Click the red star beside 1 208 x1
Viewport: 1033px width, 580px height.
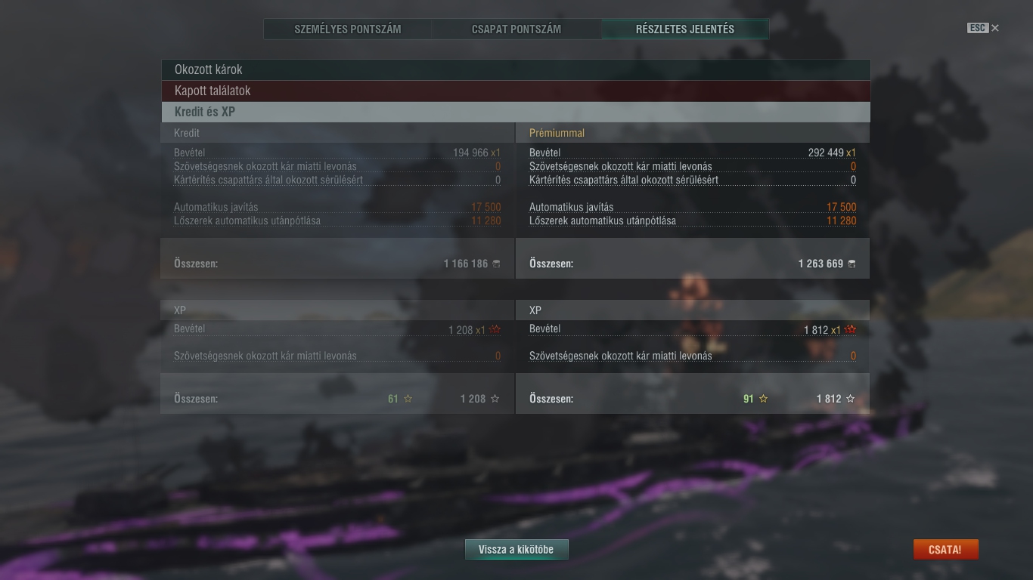click(495, 329)
